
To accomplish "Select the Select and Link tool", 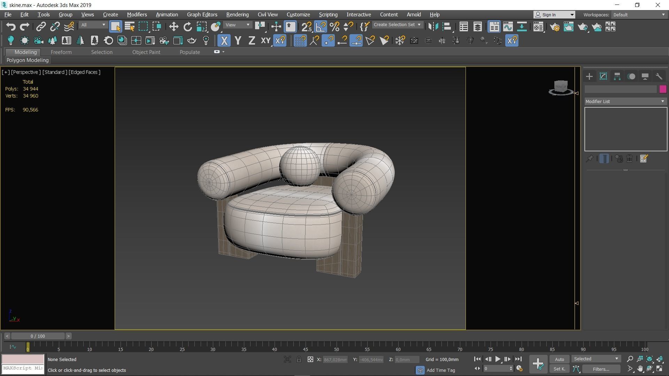I will click(x=41, y=27).
